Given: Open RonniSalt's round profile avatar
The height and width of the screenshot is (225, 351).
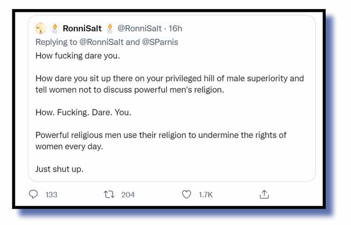Looking at the screenshot, I should point(40,28).
